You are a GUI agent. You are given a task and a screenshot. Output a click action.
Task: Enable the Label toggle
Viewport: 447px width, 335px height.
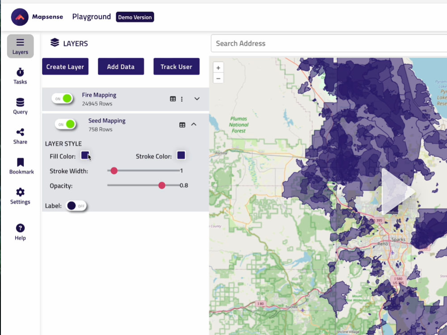point(76,205)
